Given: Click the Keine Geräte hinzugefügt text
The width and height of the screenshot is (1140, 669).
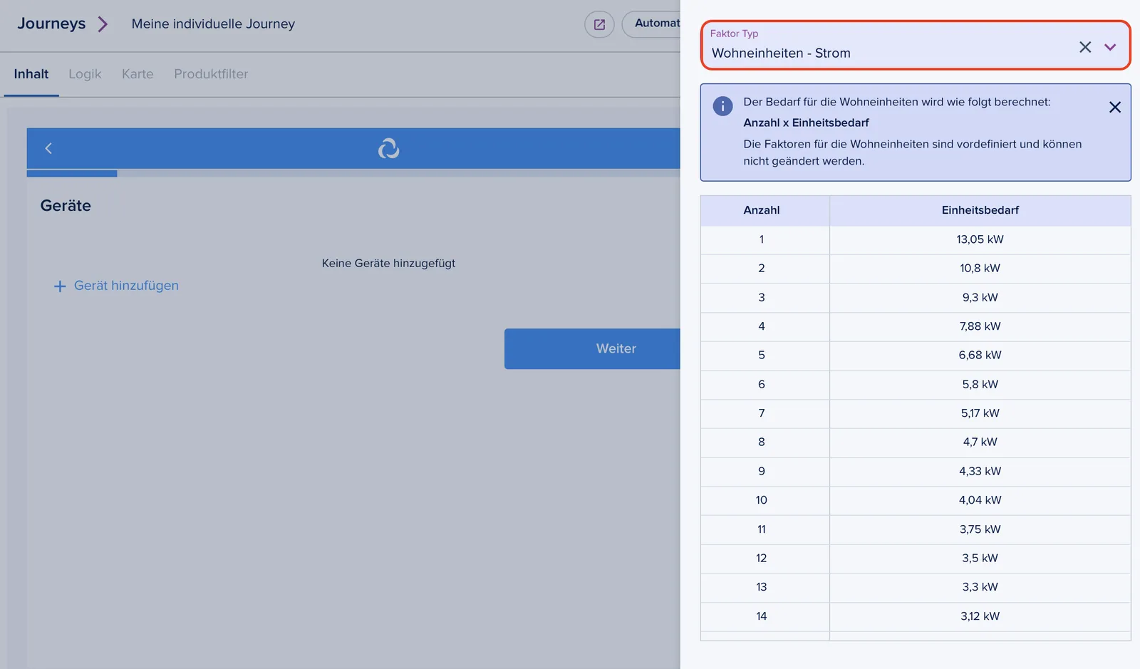Looking at the screenshot, I should click(388, 264).
